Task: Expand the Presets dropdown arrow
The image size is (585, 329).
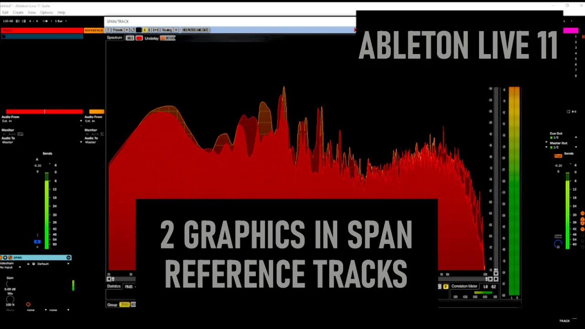Action: [127, 30]
